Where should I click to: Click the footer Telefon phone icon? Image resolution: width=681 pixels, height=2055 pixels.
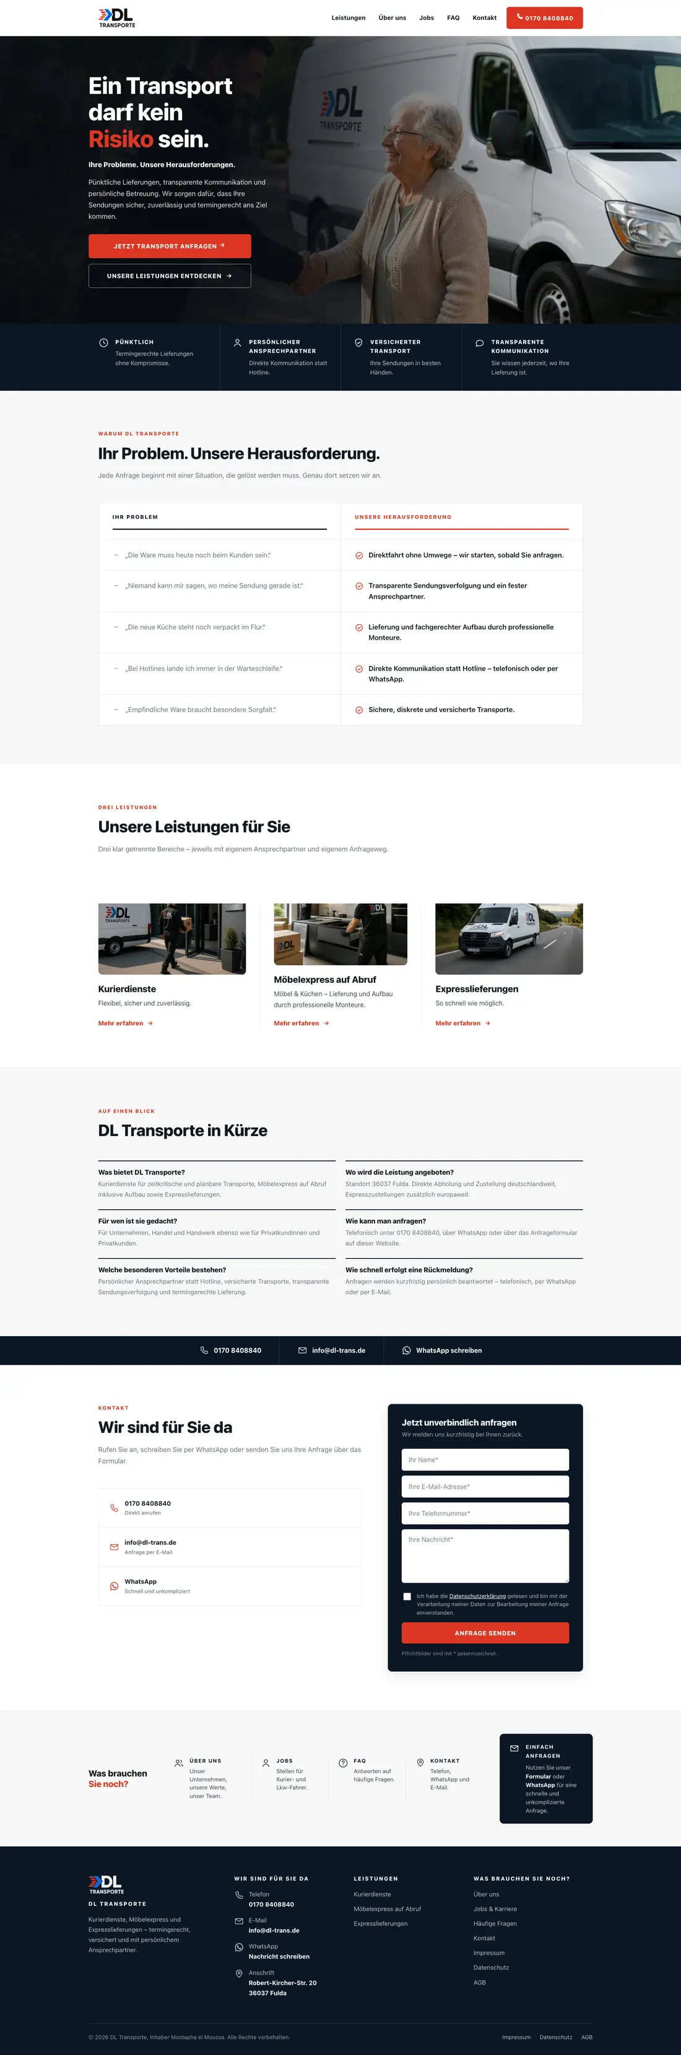[x=239, y=1895]
